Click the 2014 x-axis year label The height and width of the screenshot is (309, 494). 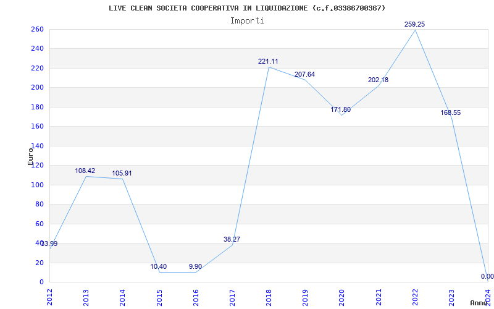pyautogui.click(x=122, y=297)
